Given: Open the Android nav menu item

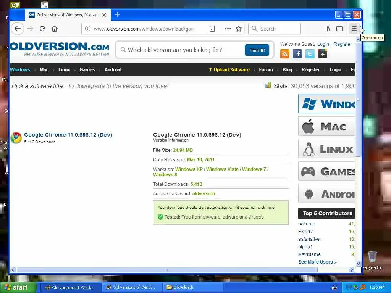Looking at the screenshot, I should [113, 70].
